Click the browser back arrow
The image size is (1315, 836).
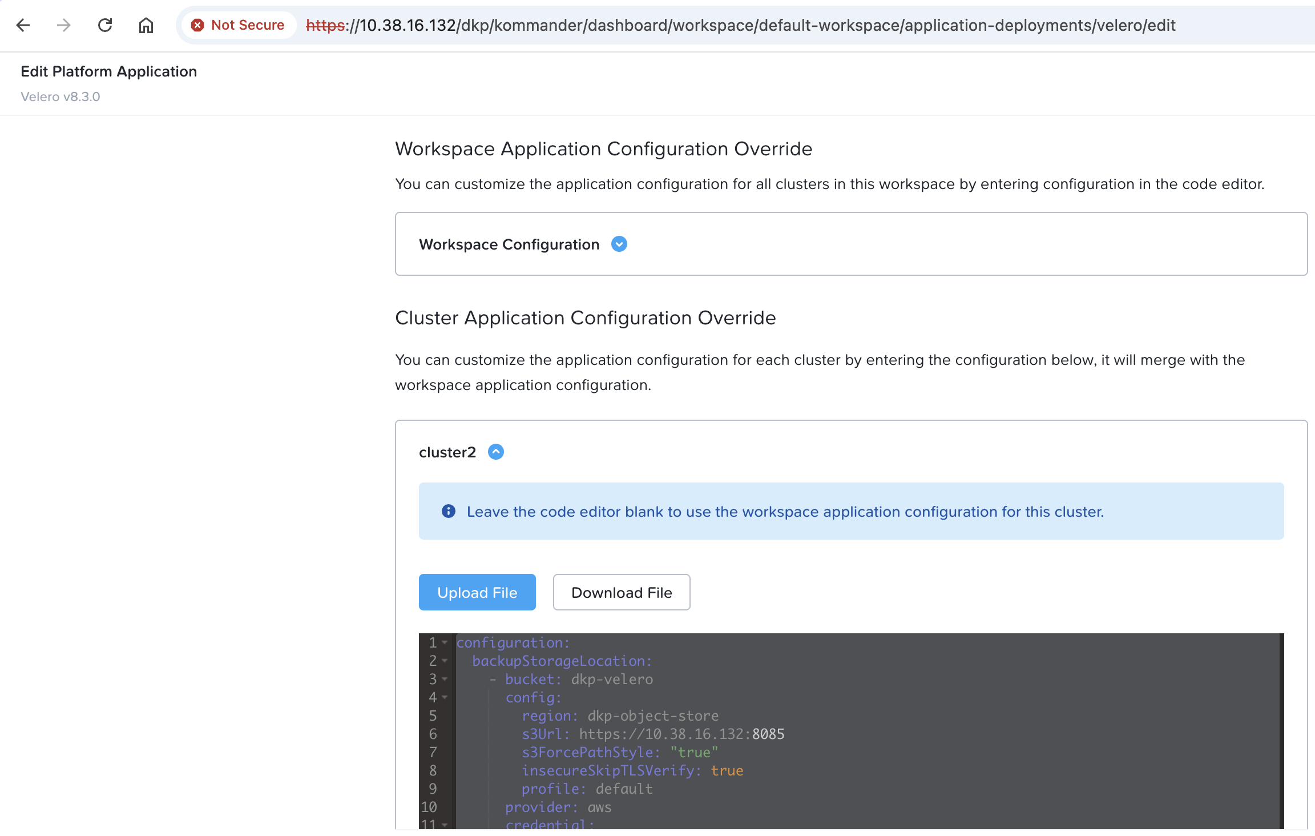point(23,25)
